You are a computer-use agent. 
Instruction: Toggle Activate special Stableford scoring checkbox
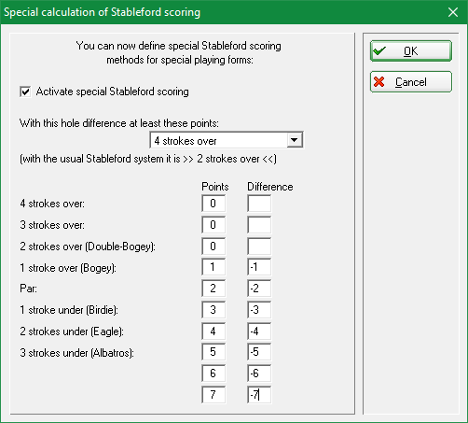point(25,92)
